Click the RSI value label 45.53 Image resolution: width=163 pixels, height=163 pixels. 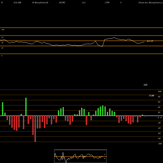click(x=150, y=41)
